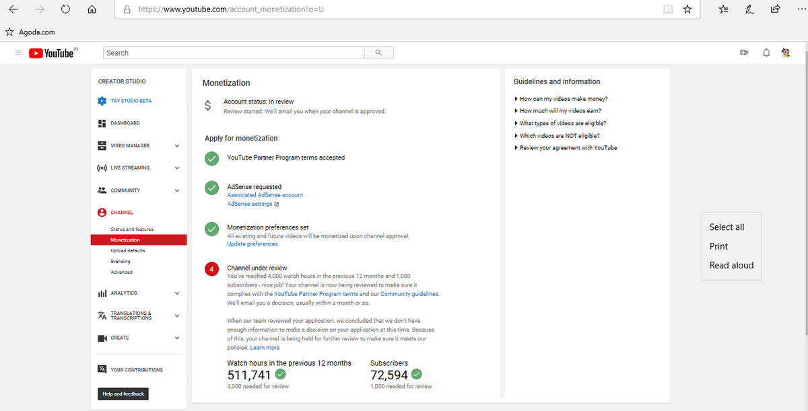Open the upload video camera icon
This screenshot has width=808, height=411.
coord(744,53)
